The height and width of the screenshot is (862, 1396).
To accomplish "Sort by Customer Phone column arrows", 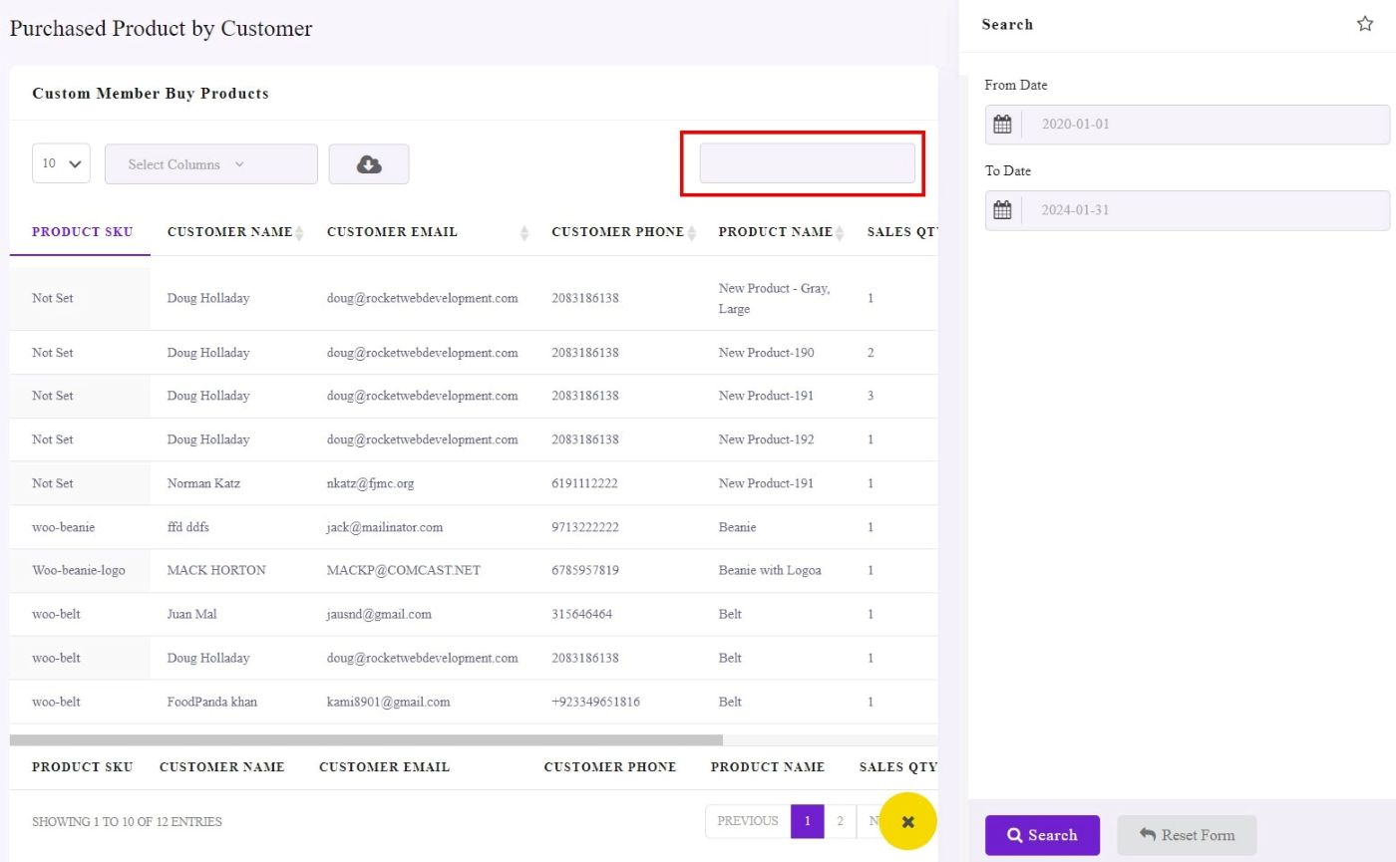I will pos(692,232).
